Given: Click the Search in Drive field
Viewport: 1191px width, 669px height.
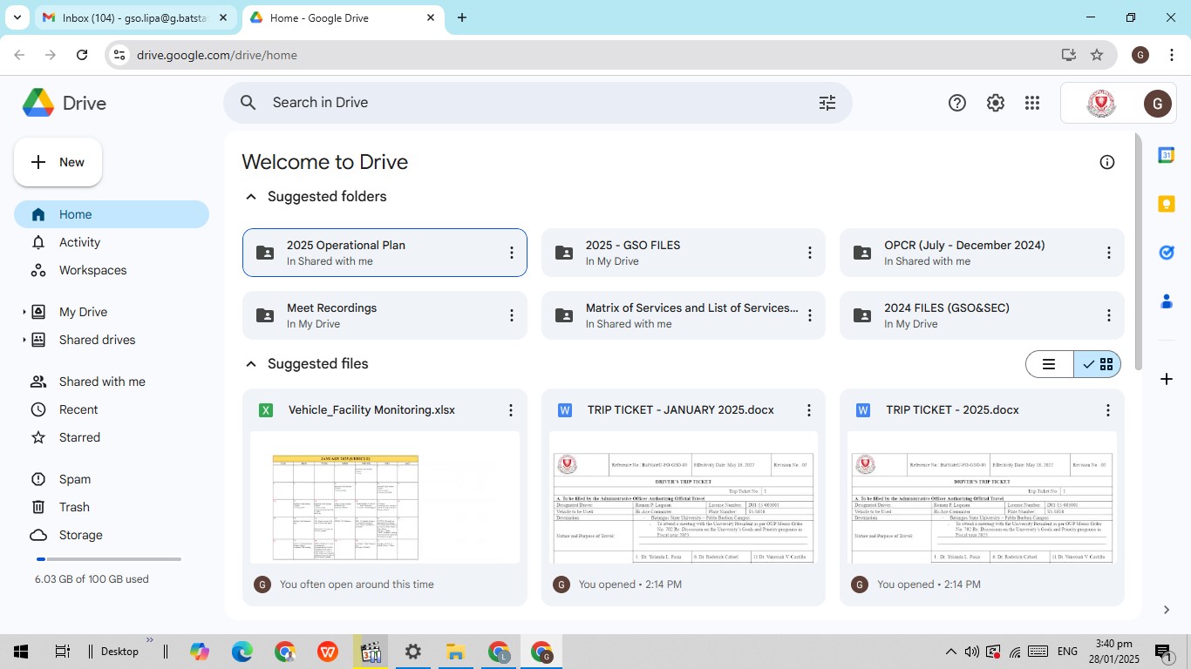Looking at the screenshot, I should (x=538, y=103).
